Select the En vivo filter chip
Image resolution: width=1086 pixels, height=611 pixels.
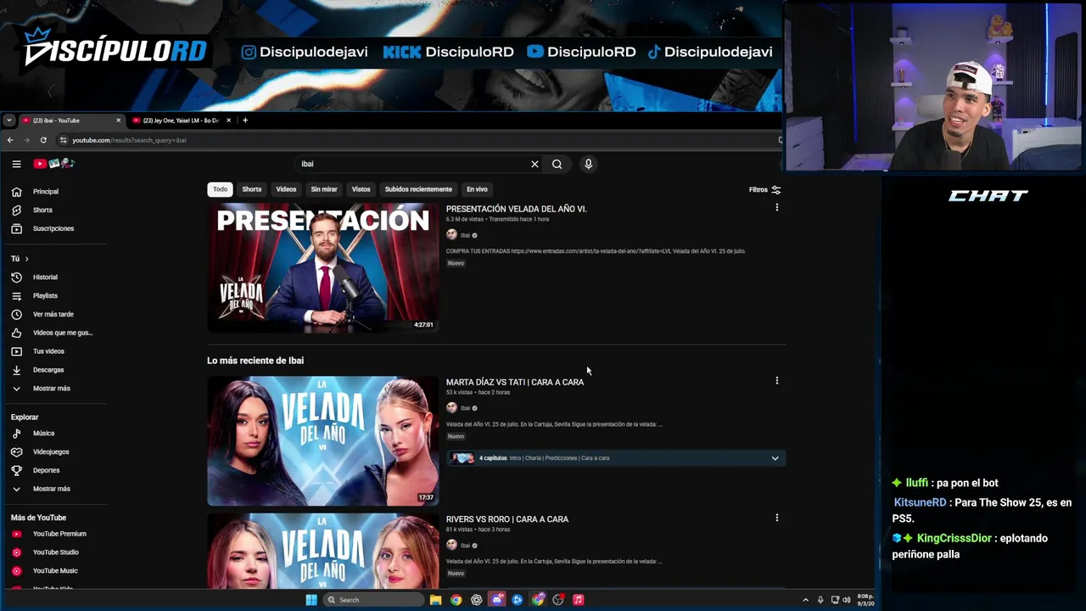point(477,189)
